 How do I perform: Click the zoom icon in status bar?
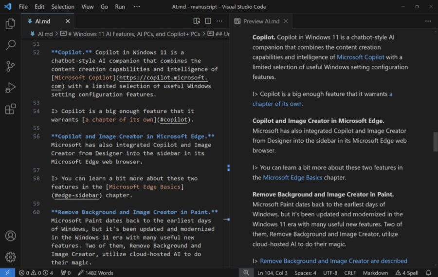[x=246, y=273]
